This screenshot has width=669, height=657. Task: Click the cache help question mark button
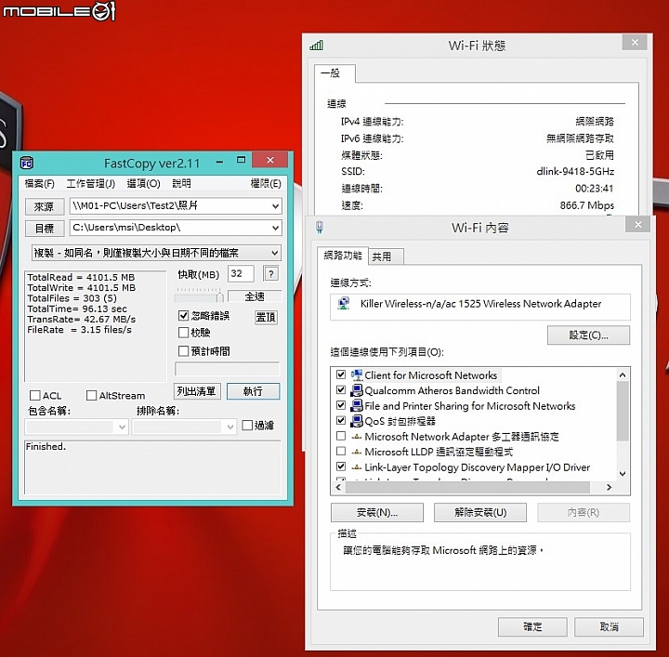click(271, 273)
